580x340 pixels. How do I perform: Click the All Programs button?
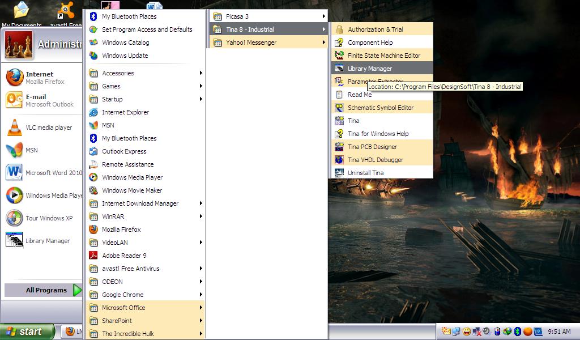pyautogui.click(x=43, y=290)
